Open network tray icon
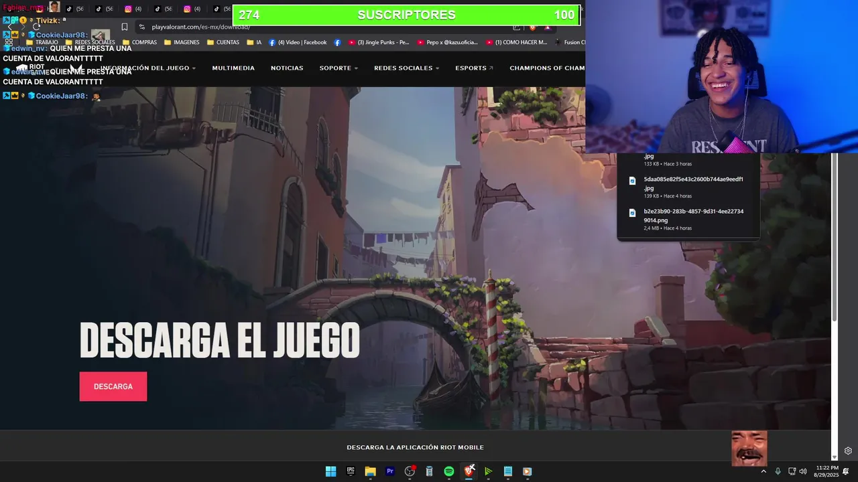 coord(792,471)
